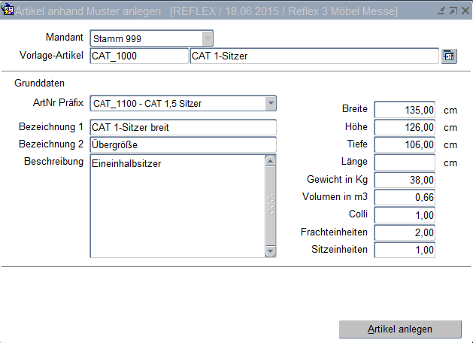Close the Artikel anhand Muster window
Screen dimensions: 473x343
point(465,11)
